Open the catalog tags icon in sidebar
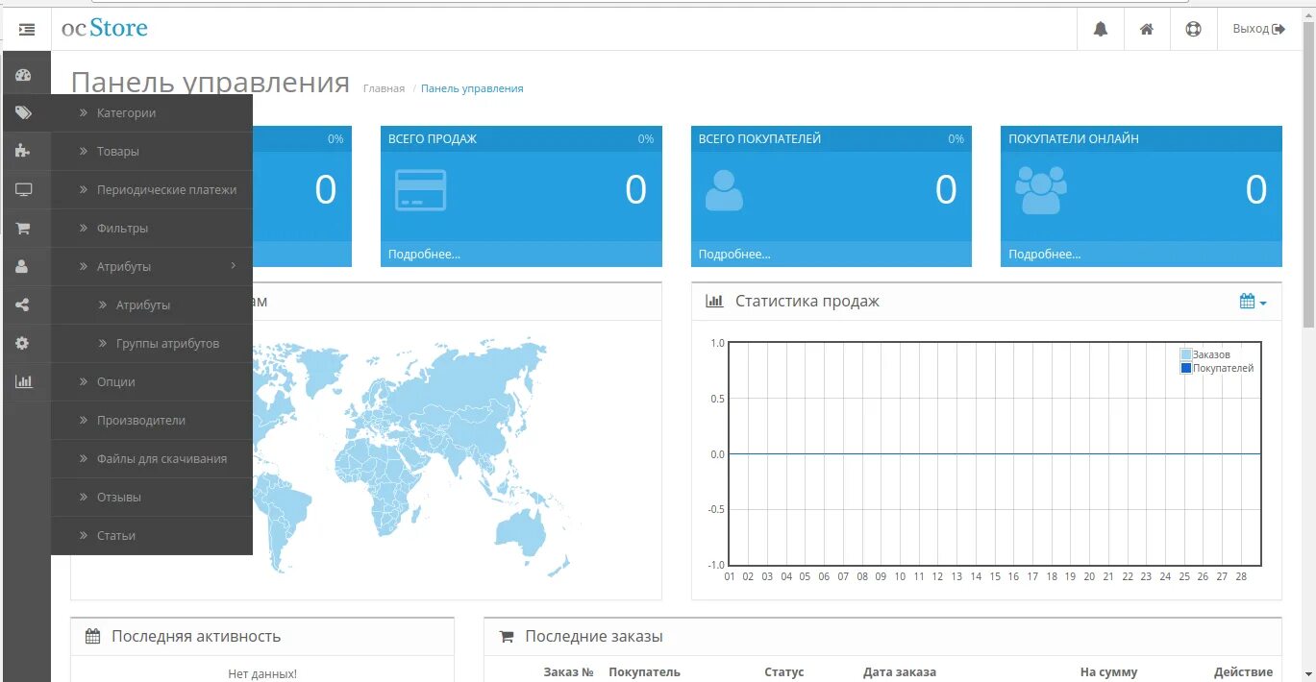 click(24, 113)
